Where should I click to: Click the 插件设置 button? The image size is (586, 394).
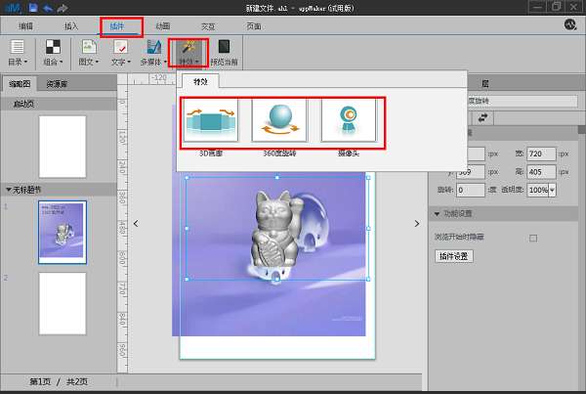(452, 256)
